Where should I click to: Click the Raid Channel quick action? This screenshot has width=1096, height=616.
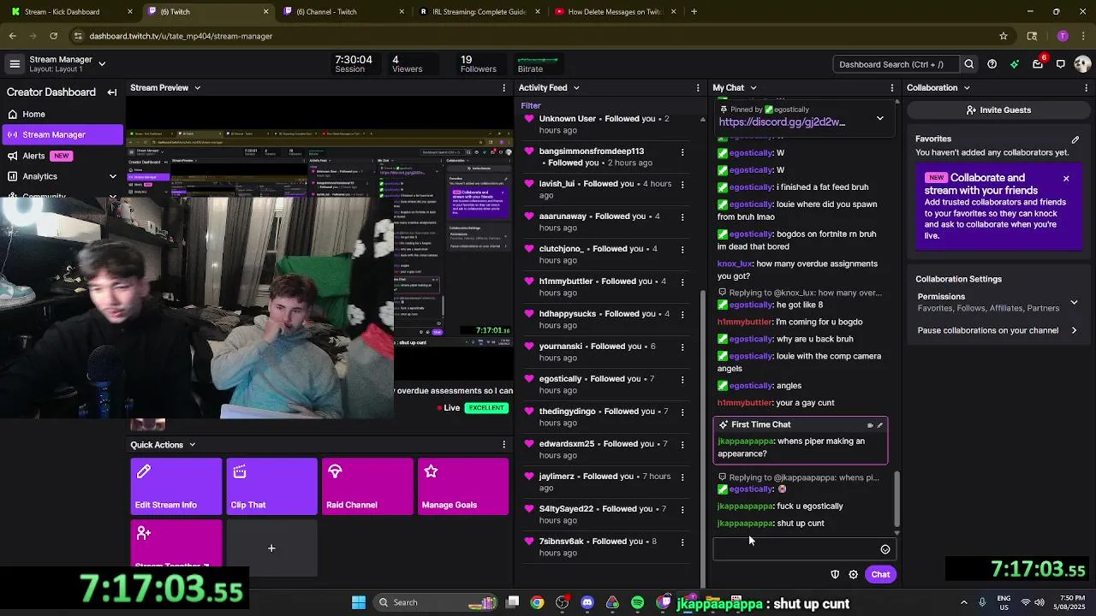[x=367, y=487]
